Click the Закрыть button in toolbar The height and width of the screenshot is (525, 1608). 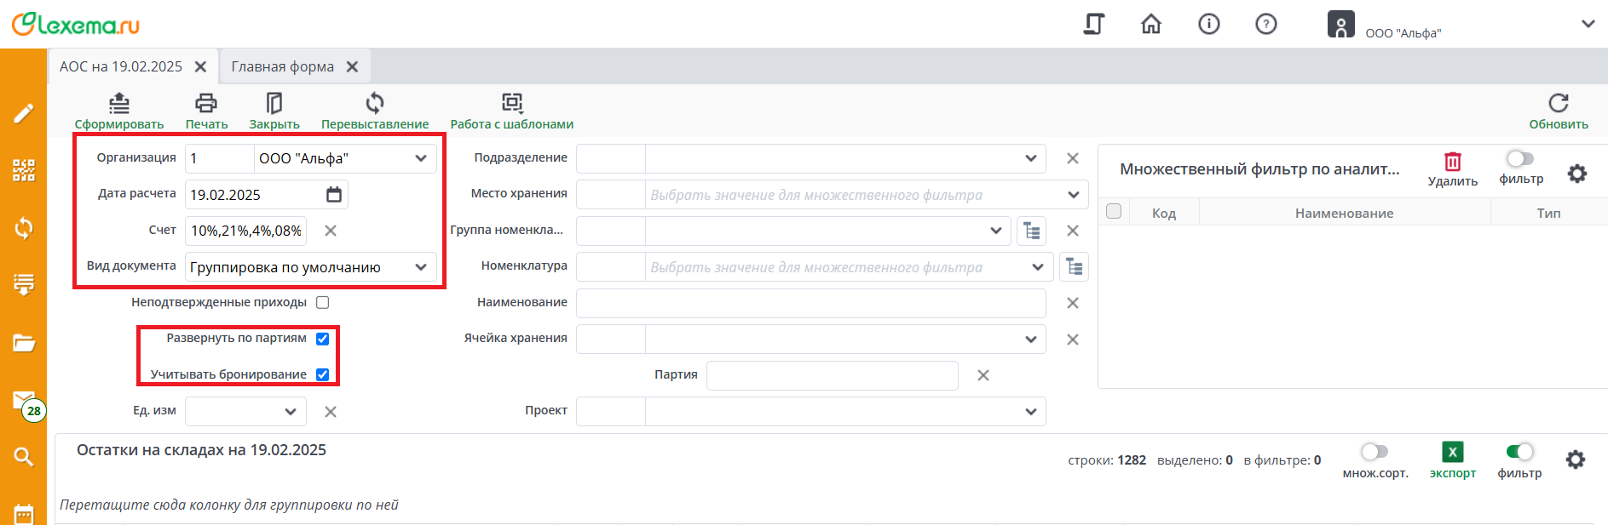pos(274,104)
